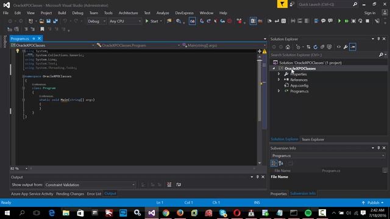
Task: Expand the References node
Action: coord(279,80)
